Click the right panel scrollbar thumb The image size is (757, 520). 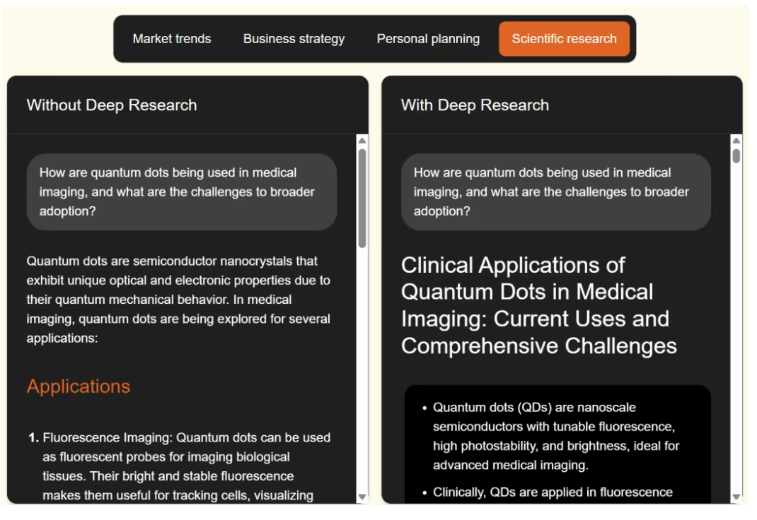(x=736, y=156)
